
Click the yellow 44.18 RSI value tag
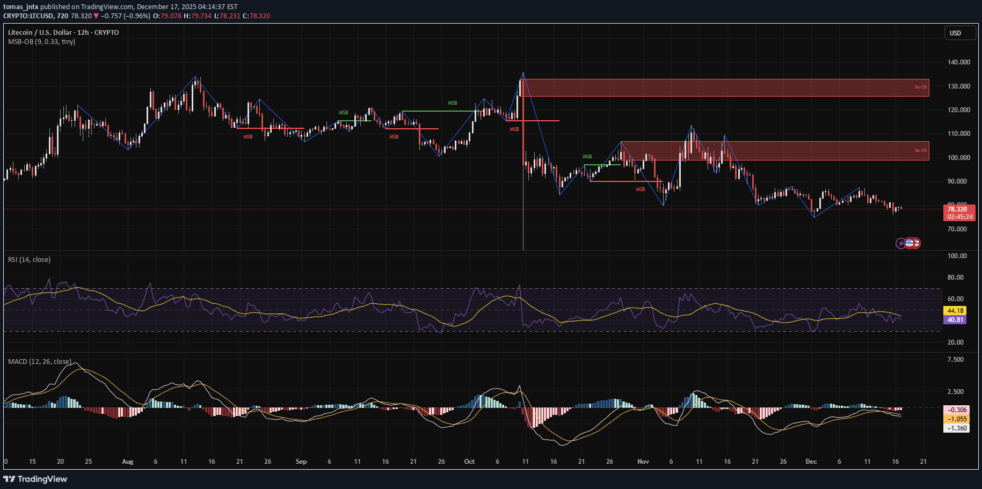click(x=956, y=311)
